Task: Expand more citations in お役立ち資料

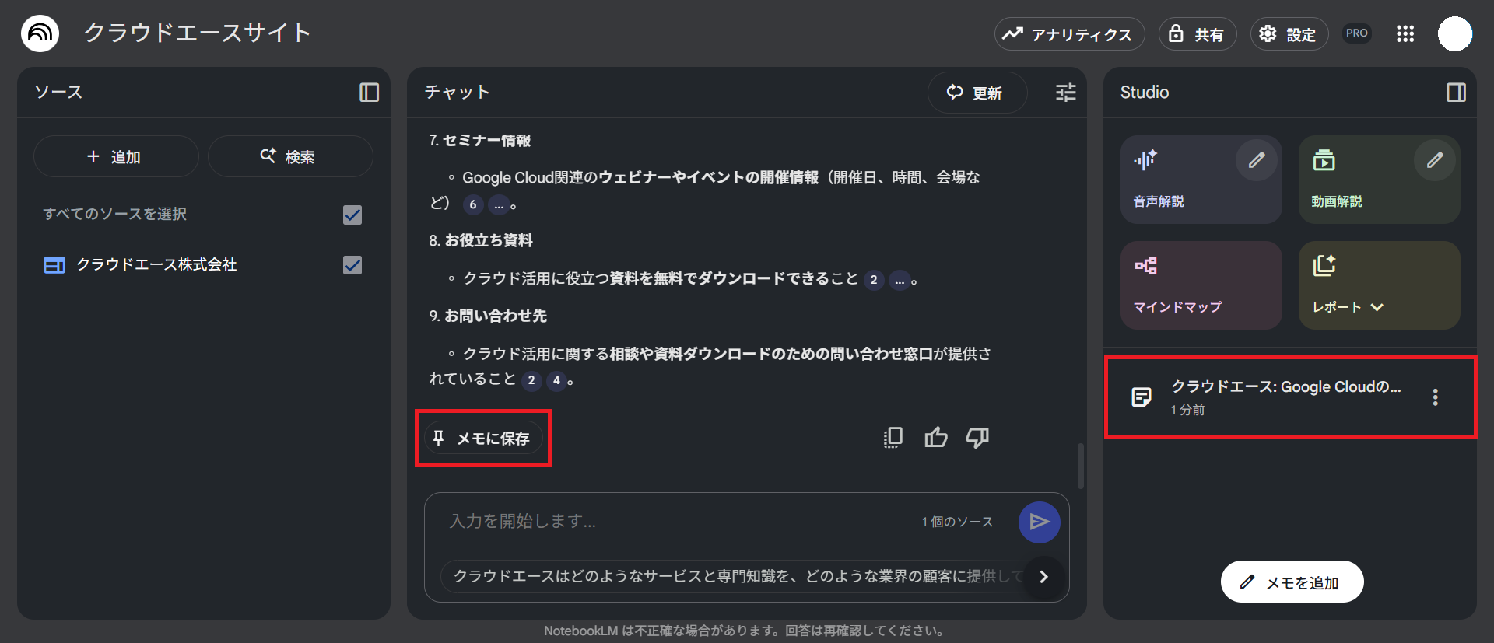Action: coord(900,280)
